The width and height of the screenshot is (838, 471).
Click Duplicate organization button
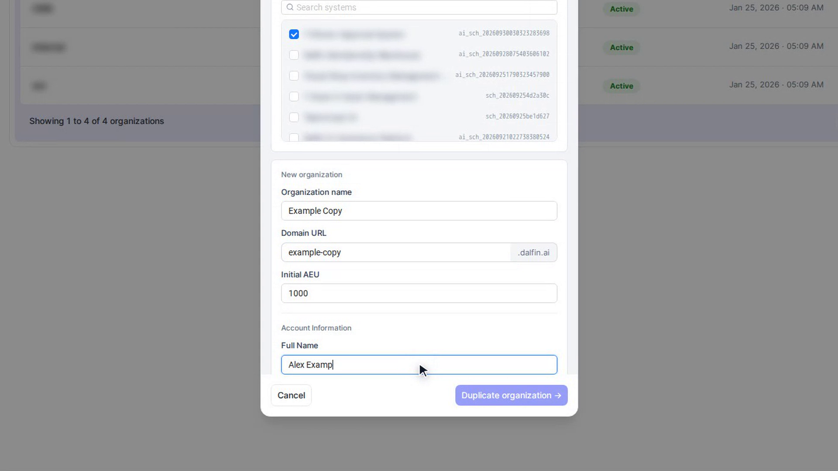[511, 395]
